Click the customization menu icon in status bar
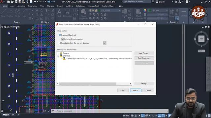Image resolution: width=211 pixels, height=118 pixels. pos(209,116)
